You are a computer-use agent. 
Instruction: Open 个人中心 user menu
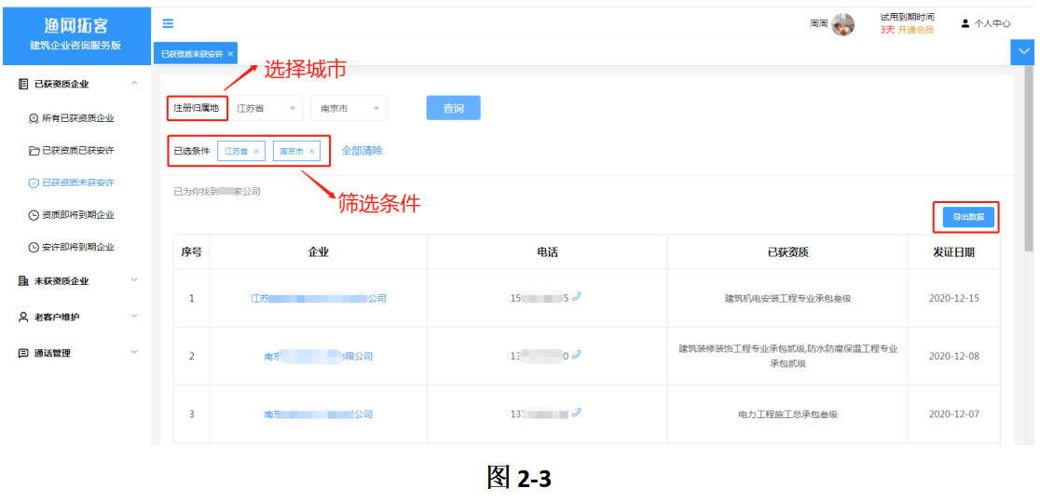click(986, 24)
